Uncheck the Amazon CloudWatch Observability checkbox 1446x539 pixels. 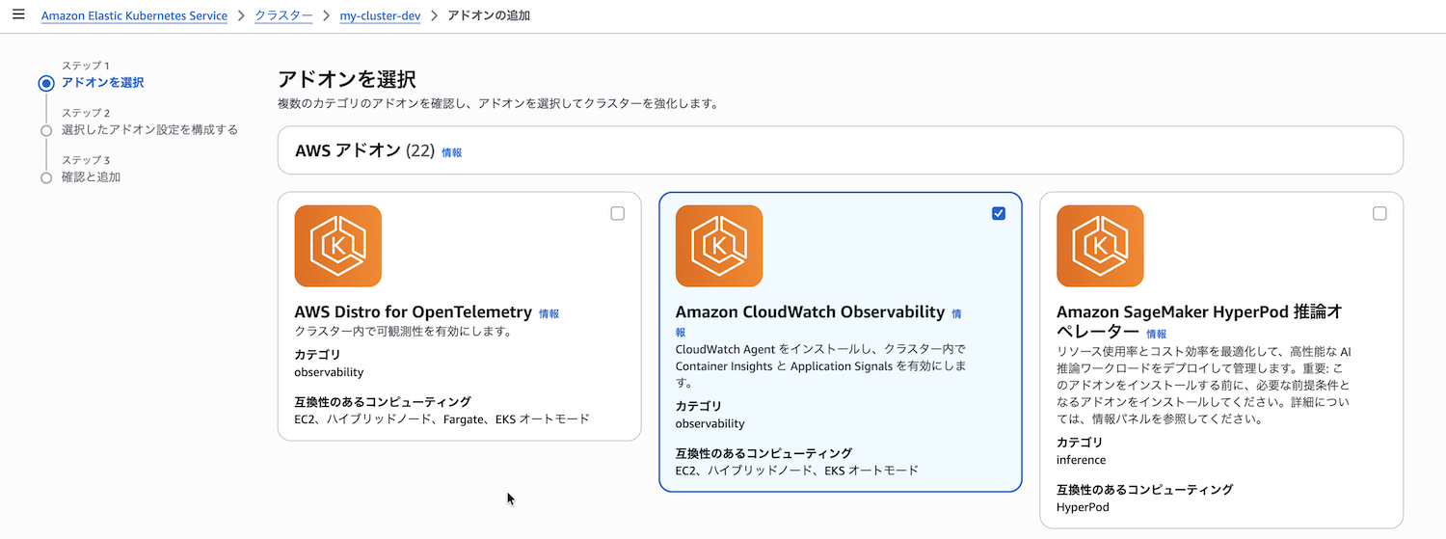pos(998,214)
